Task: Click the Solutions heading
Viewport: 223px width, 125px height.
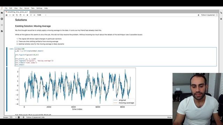Action: [x=21, y=20]
